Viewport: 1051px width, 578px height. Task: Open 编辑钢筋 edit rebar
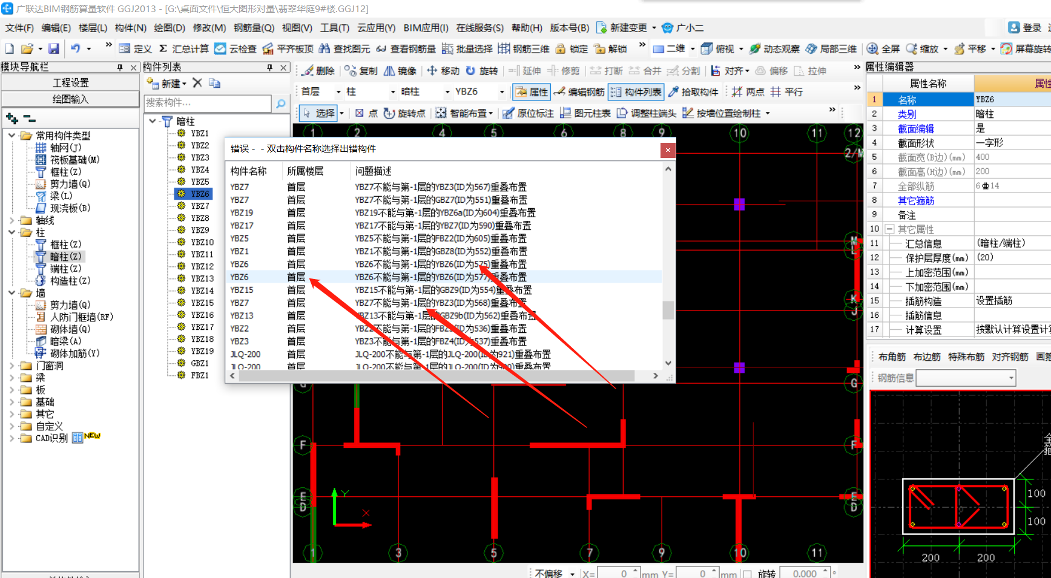pos(579,92)
